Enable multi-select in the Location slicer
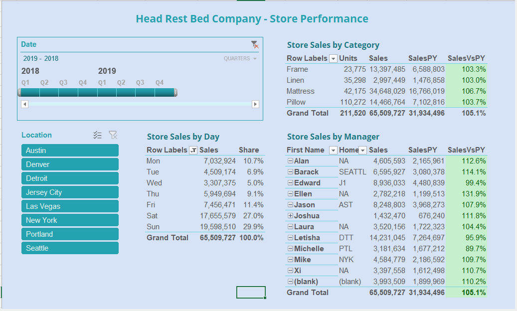This screenshot has width=517, height=311. (98, 135)
